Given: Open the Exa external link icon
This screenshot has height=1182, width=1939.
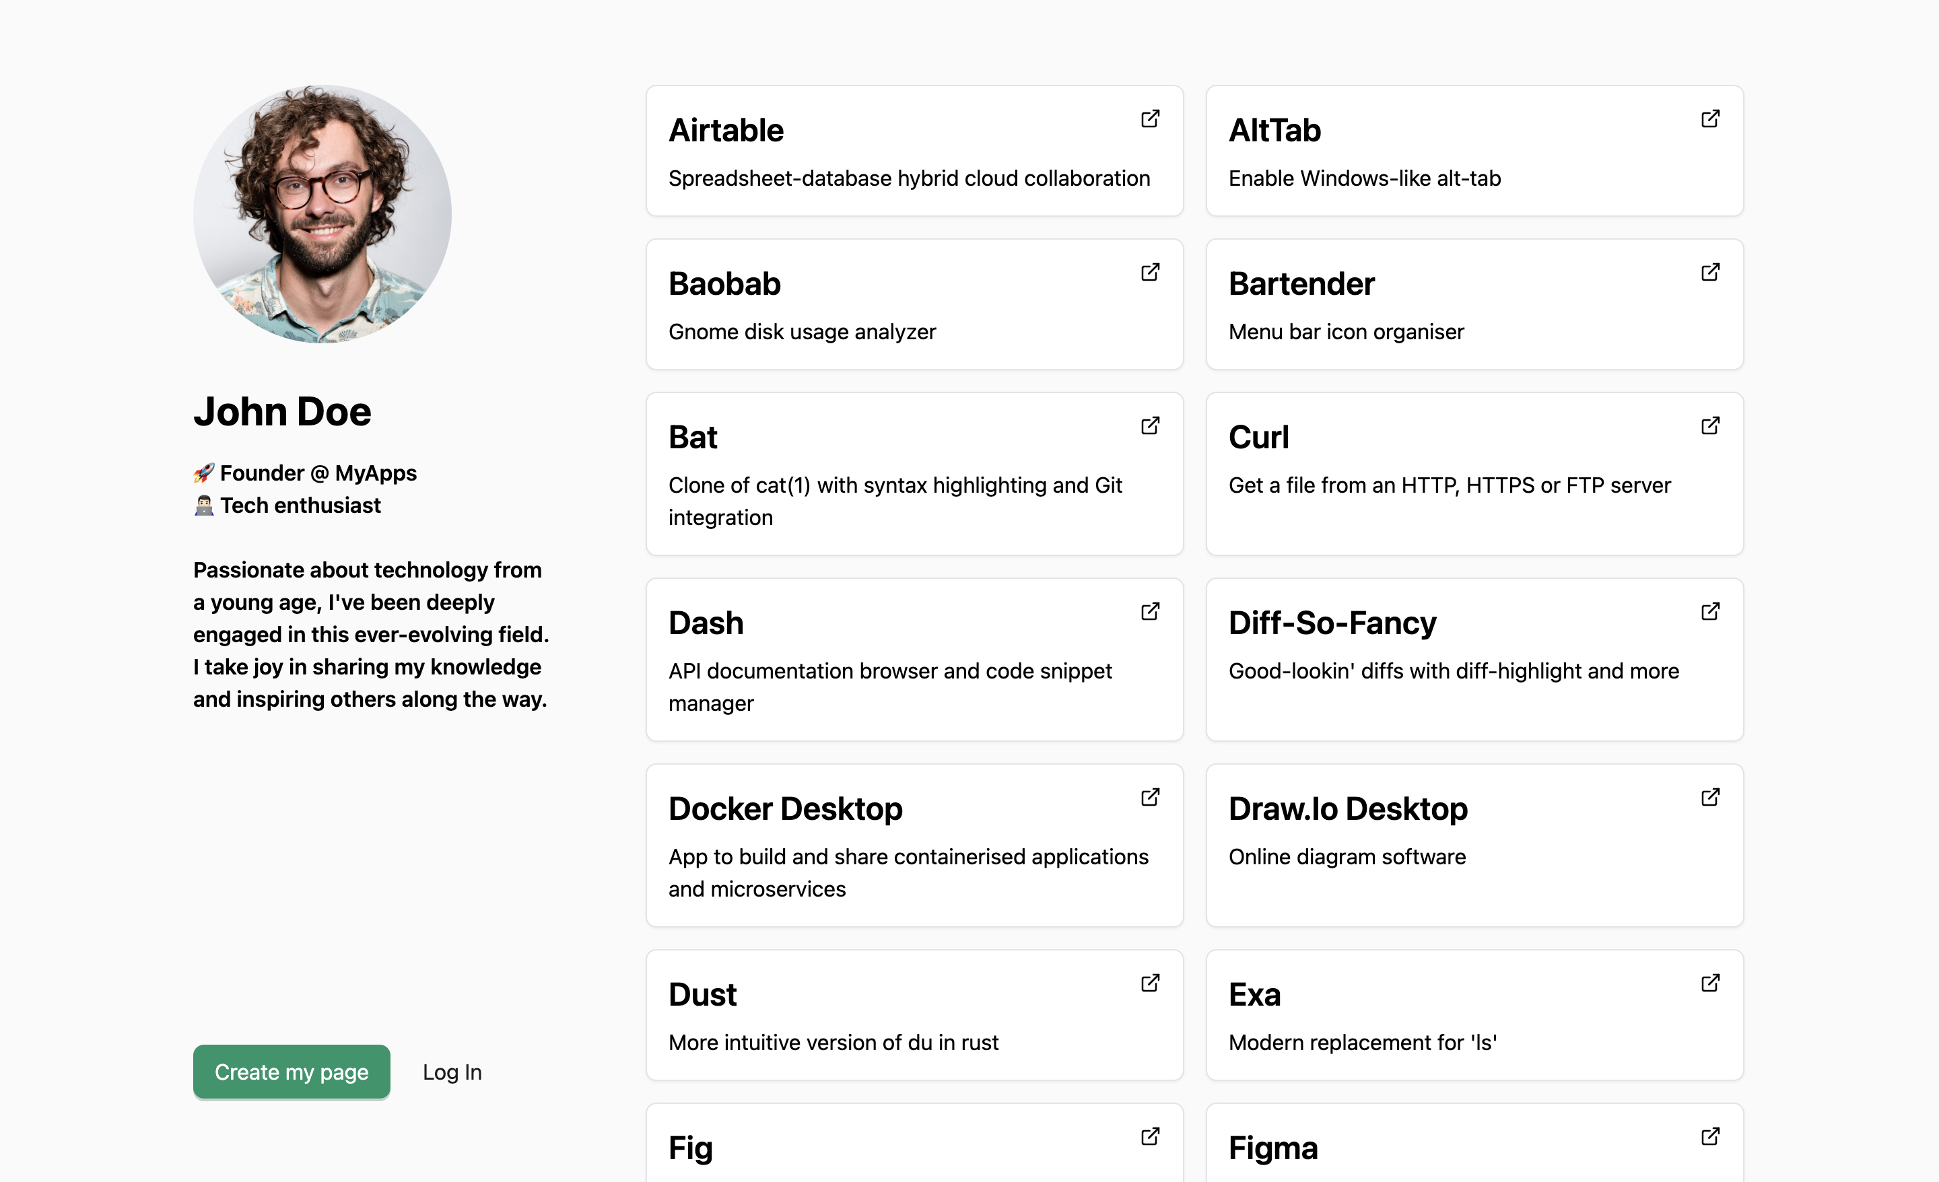Looking at the screenshot, I should tap(1710, 983).
